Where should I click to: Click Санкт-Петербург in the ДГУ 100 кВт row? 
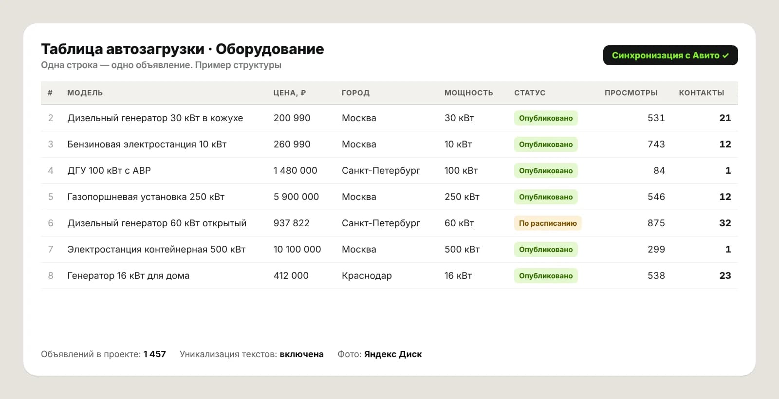pos(381,171)
